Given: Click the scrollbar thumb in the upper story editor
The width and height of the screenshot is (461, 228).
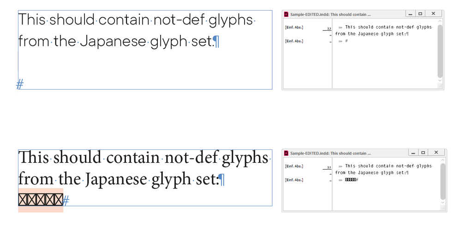Looking at the screenshot, I should coord(440,51).
